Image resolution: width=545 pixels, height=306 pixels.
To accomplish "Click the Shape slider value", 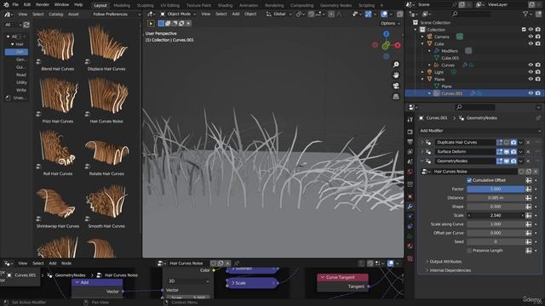I will point(496,207).
